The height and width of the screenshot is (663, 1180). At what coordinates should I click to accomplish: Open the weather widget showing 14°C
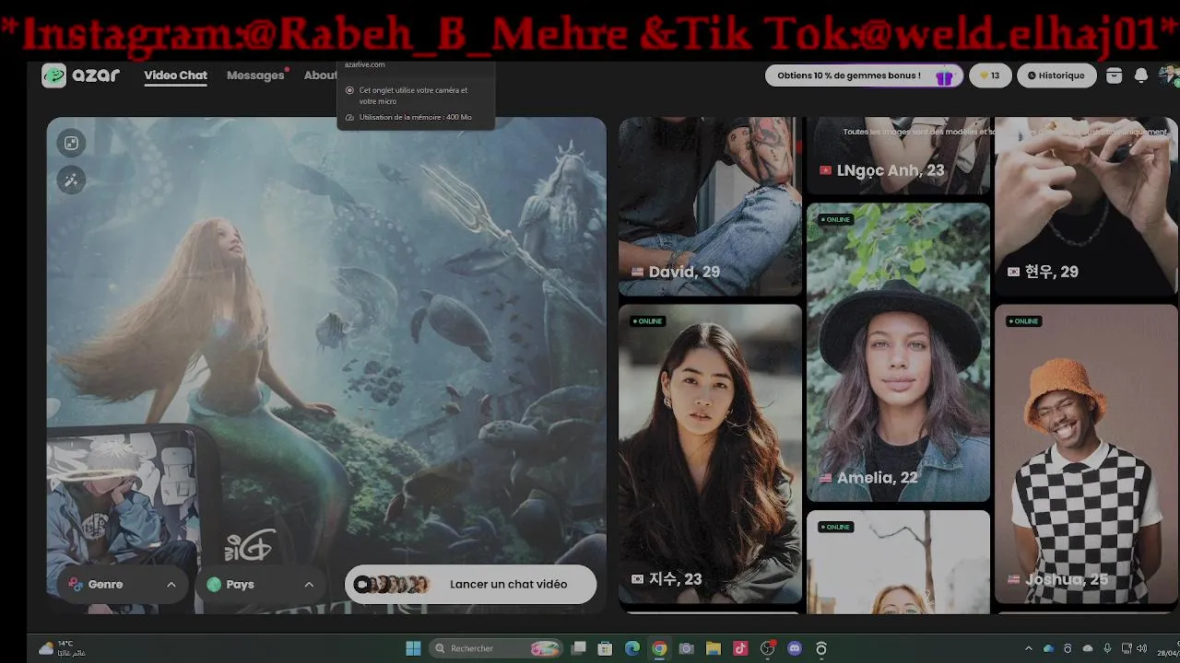(62, 648)
